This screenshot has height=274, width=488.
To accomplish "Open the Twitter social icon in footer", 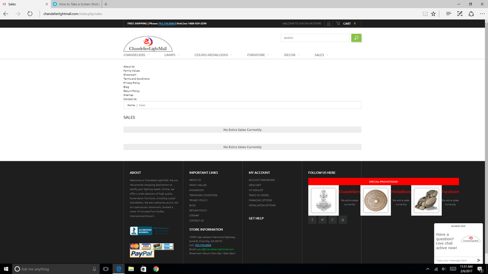I will point(322,220).
